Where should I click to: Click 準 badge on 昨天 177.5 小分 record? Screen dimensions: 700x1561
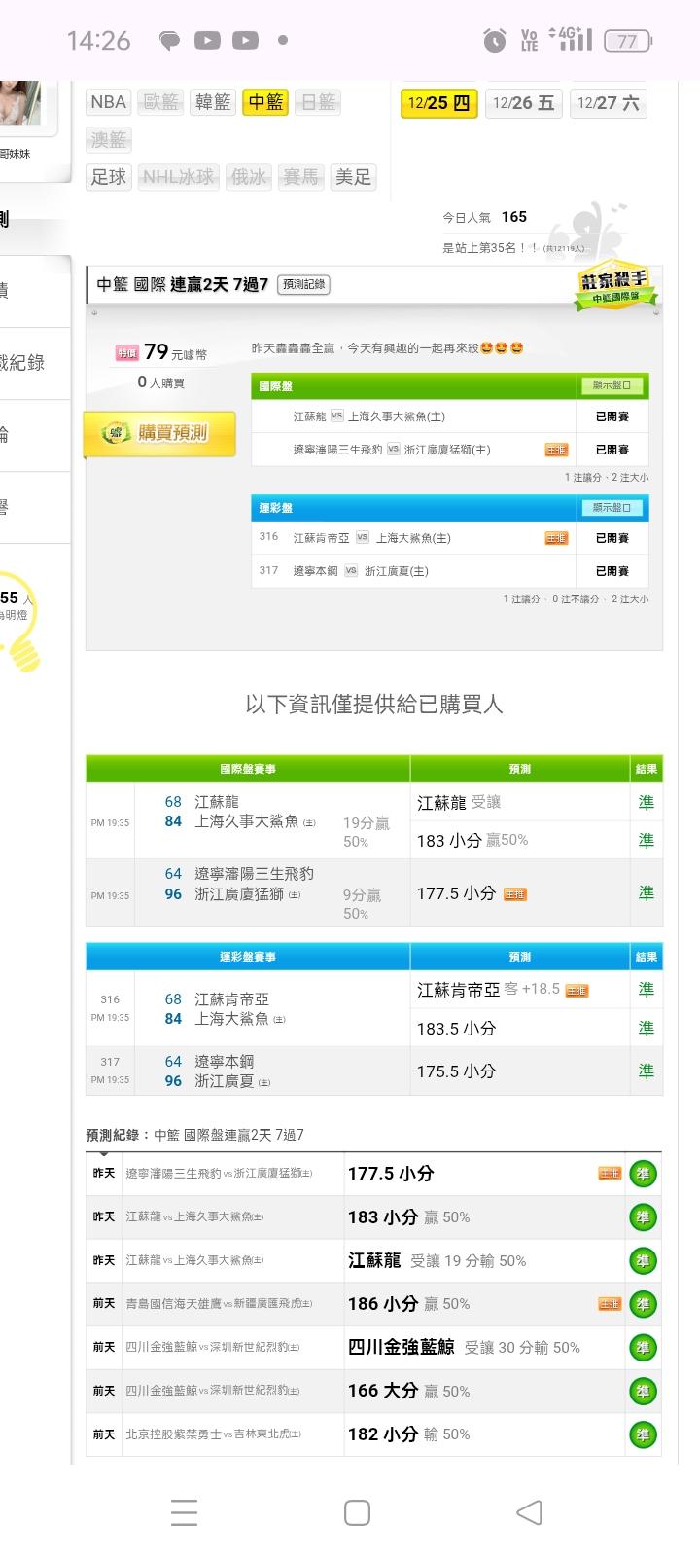[x=643, y=1175]
